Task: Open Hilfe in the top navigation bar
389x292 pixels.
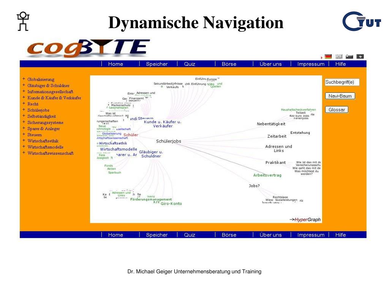Action: (x=340, y=64)
